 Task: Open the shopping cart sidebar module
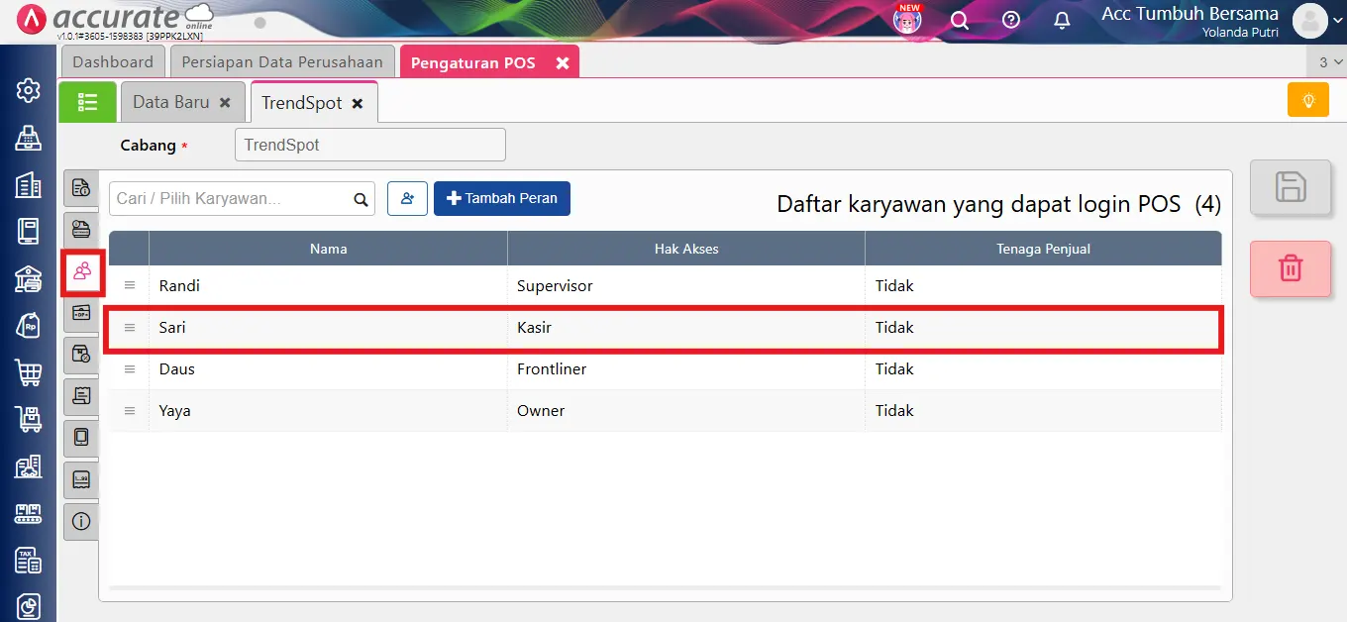coord(29,372)
